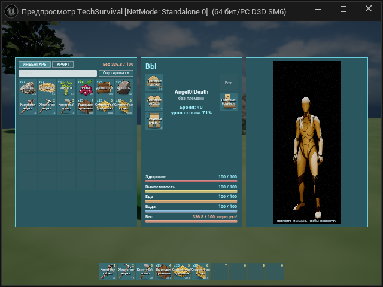Focus the inventory search field
The height and width of the screenshot is (287, 383).
coord(57,73)
